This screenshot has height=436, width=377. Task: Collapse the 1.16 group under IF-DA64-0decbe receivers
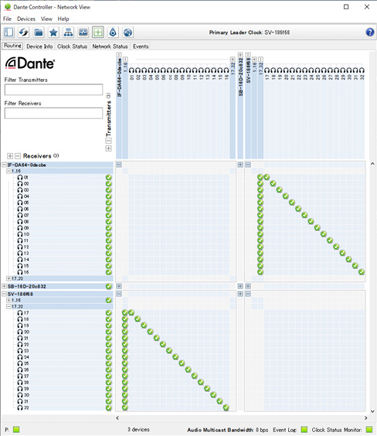coord(9,171)
